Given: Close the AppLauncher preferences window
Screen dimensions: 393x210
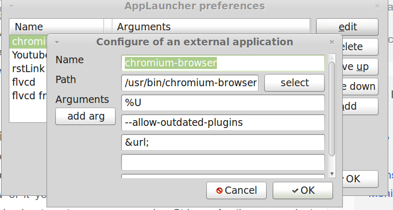Looking at the screenshot, I should 377,6.
